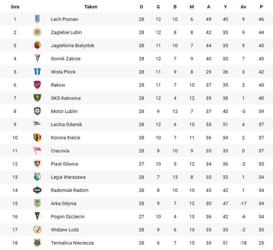Select the Korona Kielce crest
Screen dimensions: 273x250
click(37, 138)
